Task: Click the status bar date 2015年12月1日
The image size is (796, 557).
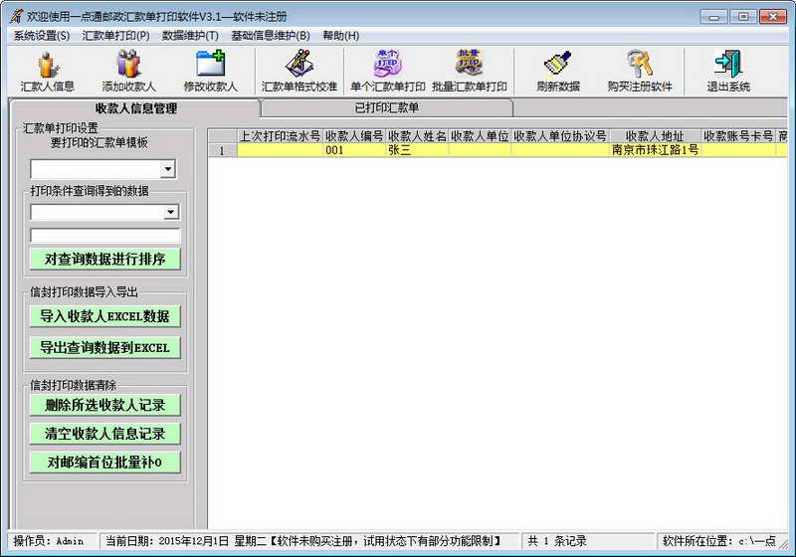Action: click(193, 541)
